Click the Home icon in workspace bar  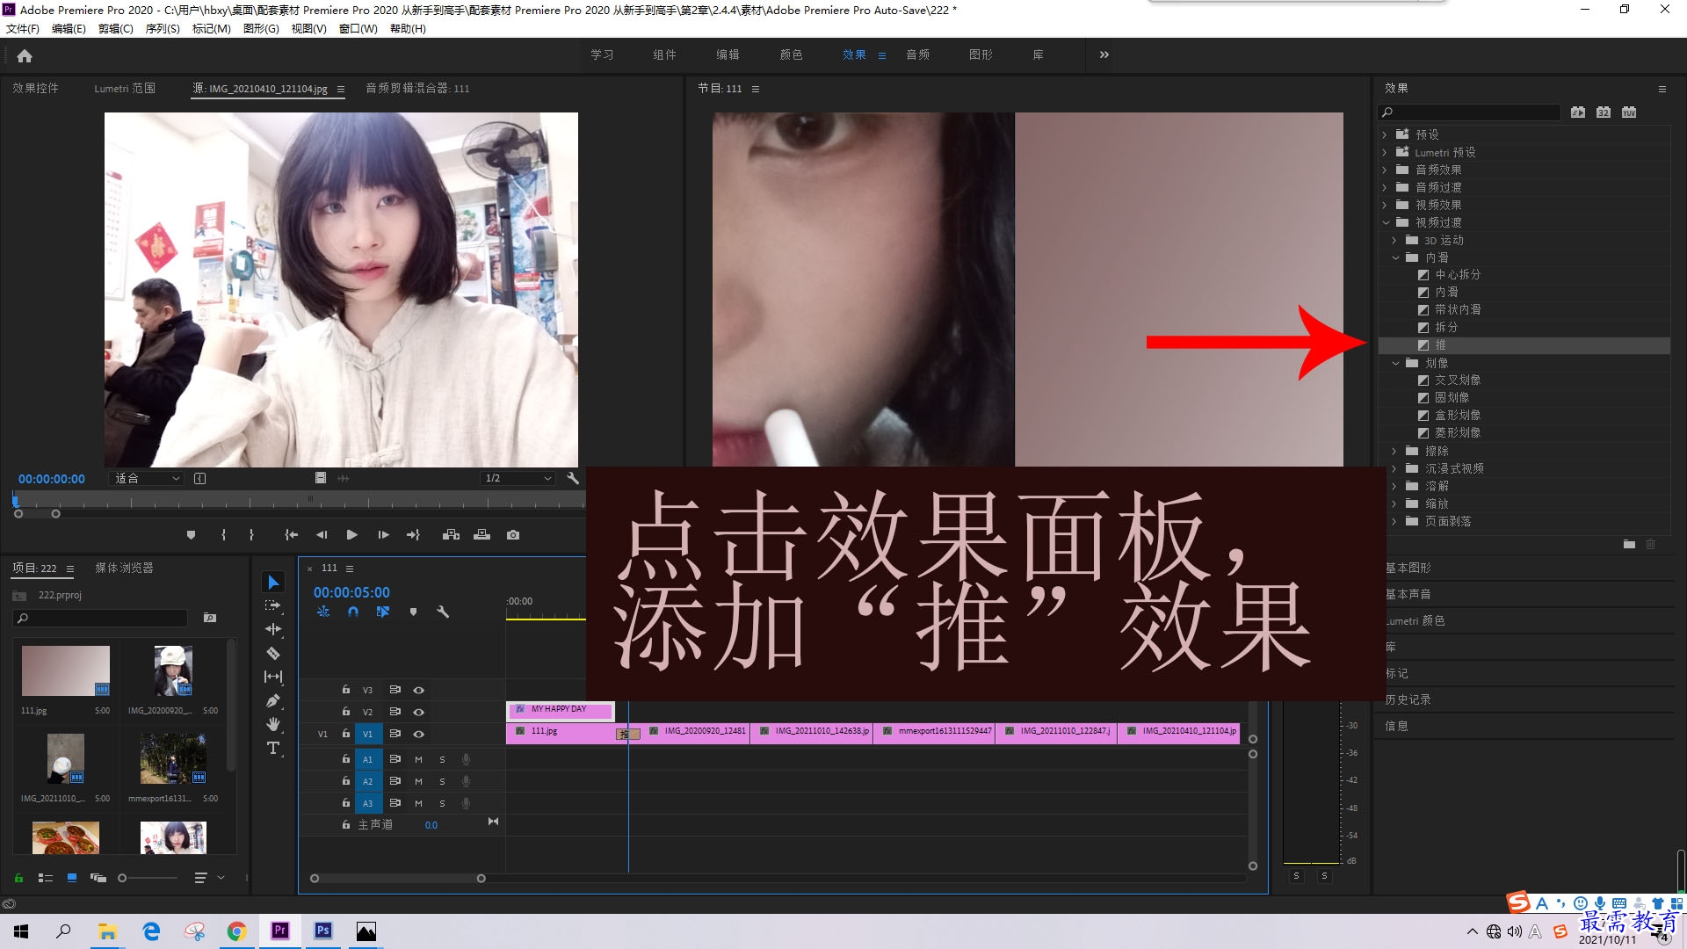(x=25, y=55)
